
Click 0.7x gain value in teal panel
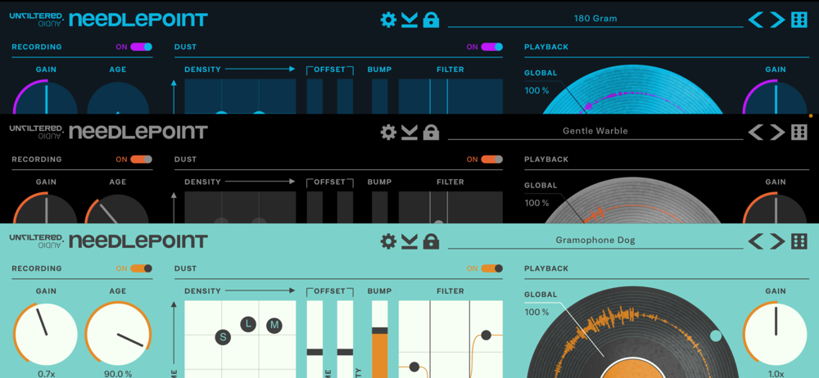(46, 374)
